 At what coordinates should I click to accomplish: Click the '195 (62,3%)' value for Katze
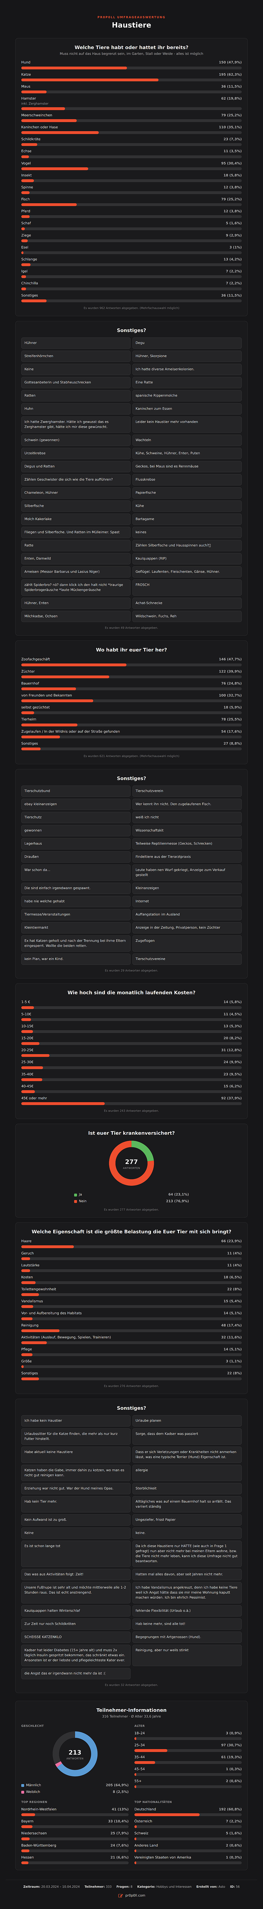pyautogui.click(x=230, y=74)
